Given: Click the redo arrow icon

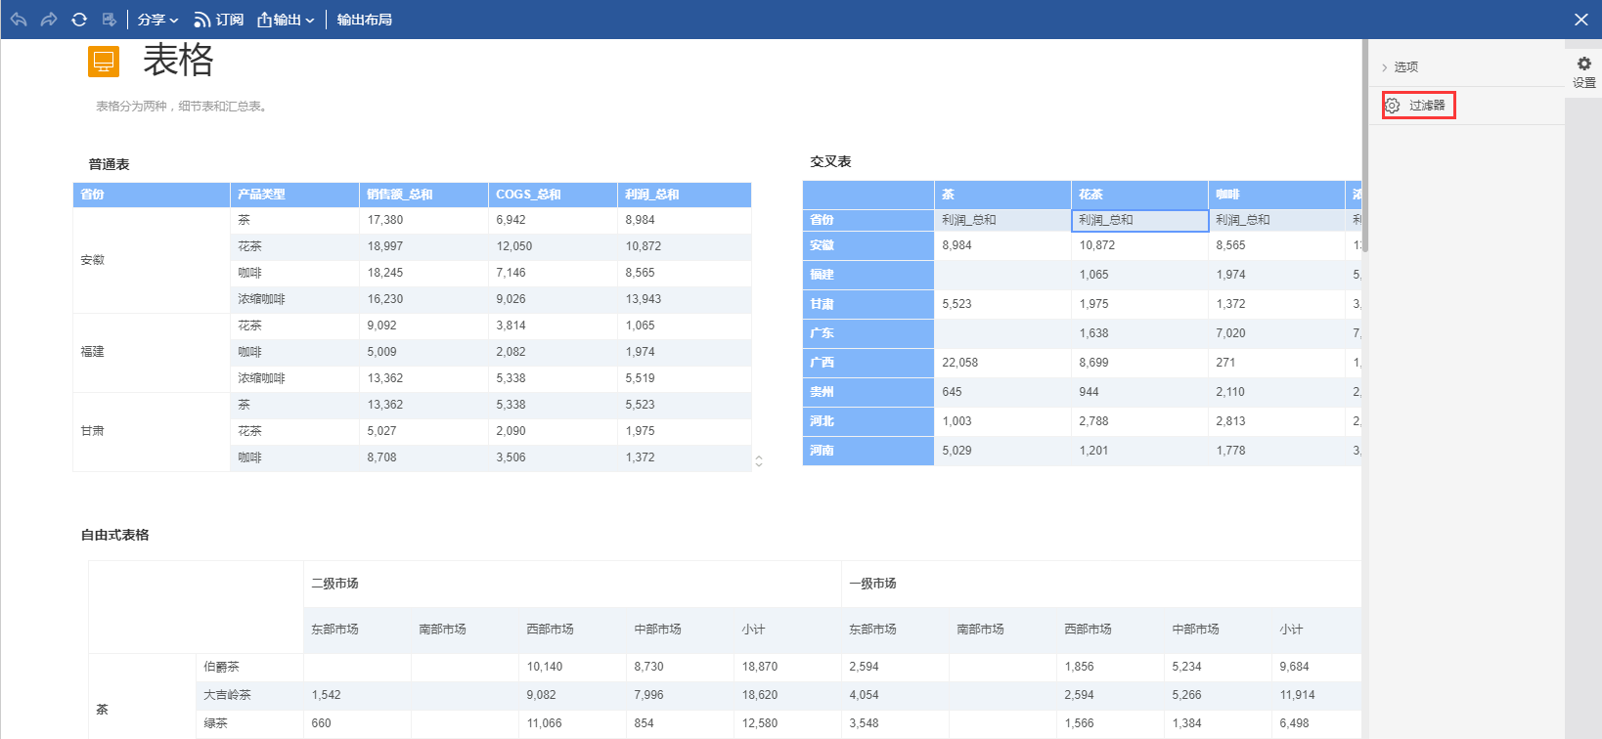Looking at the screenshot, I should 48,20.
